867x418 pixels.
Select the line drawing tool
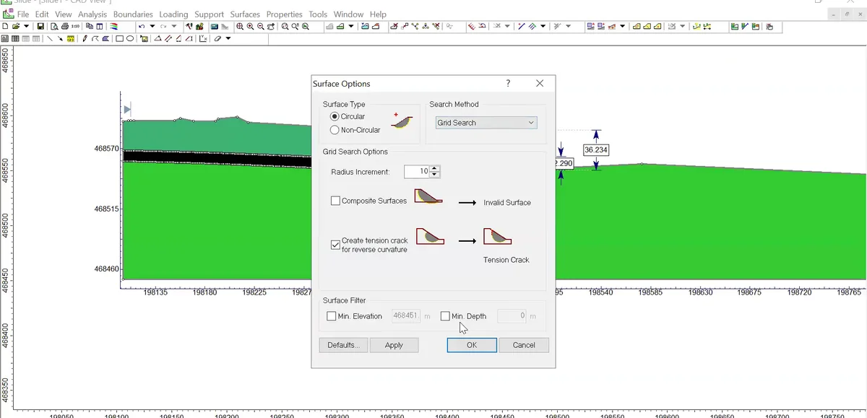[x=49, y=39]
